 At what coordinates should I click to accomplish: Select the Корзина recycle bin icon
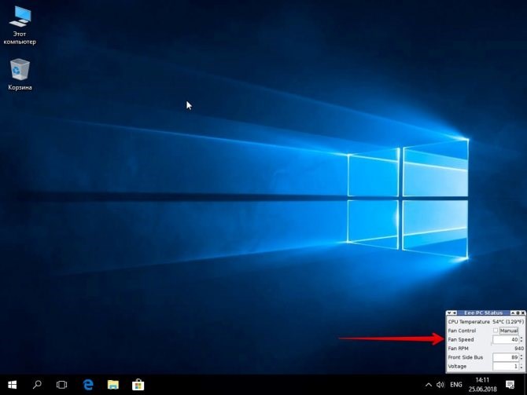pos(20,75)
